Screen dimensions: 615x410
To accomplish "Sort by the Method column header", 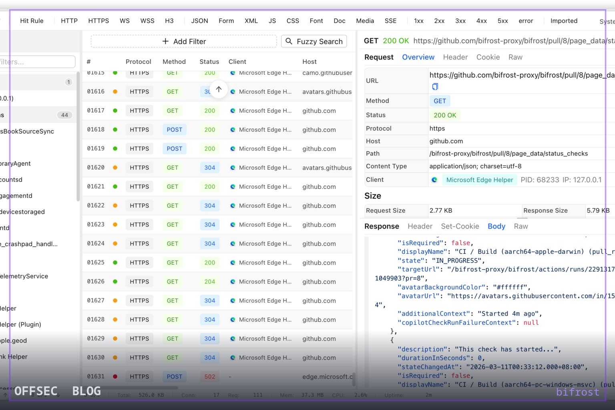I will (174, 62).
